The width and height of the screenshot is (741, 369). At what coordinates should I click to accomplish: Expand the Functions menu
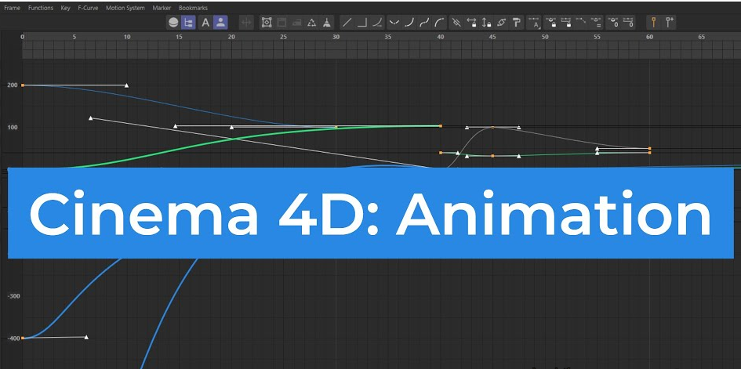point(41,8)
